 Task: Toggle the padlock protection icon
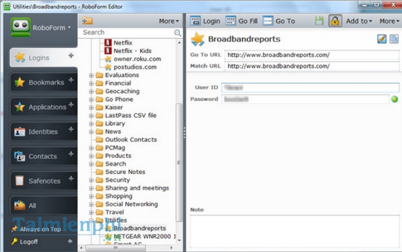[335, 21]
